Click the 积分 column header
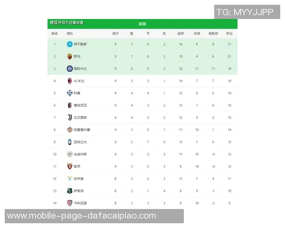 [229, 34]
